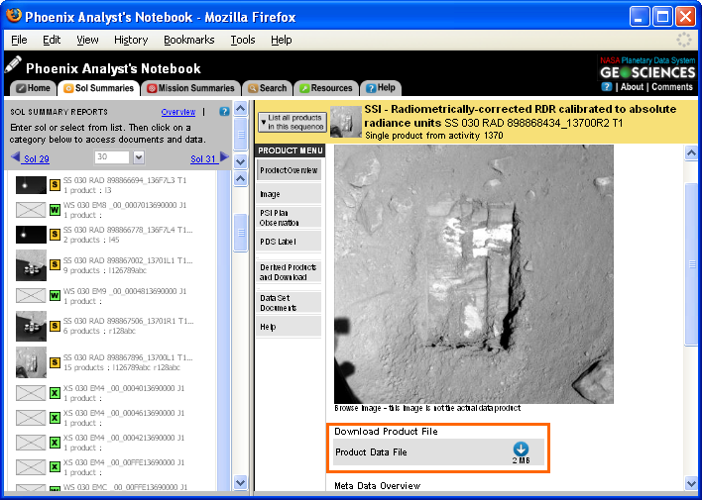Screen dimensions: 702x500
Task: Click the W icon for WS 030 EM9 row
Action: point(55,296)
